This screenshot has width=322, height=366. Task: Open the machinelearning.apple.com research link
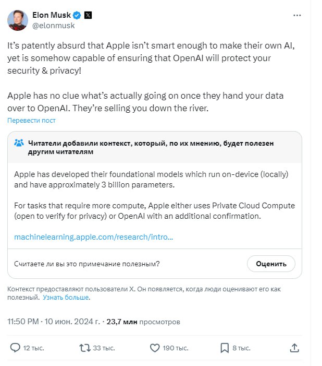click(93, 237)
